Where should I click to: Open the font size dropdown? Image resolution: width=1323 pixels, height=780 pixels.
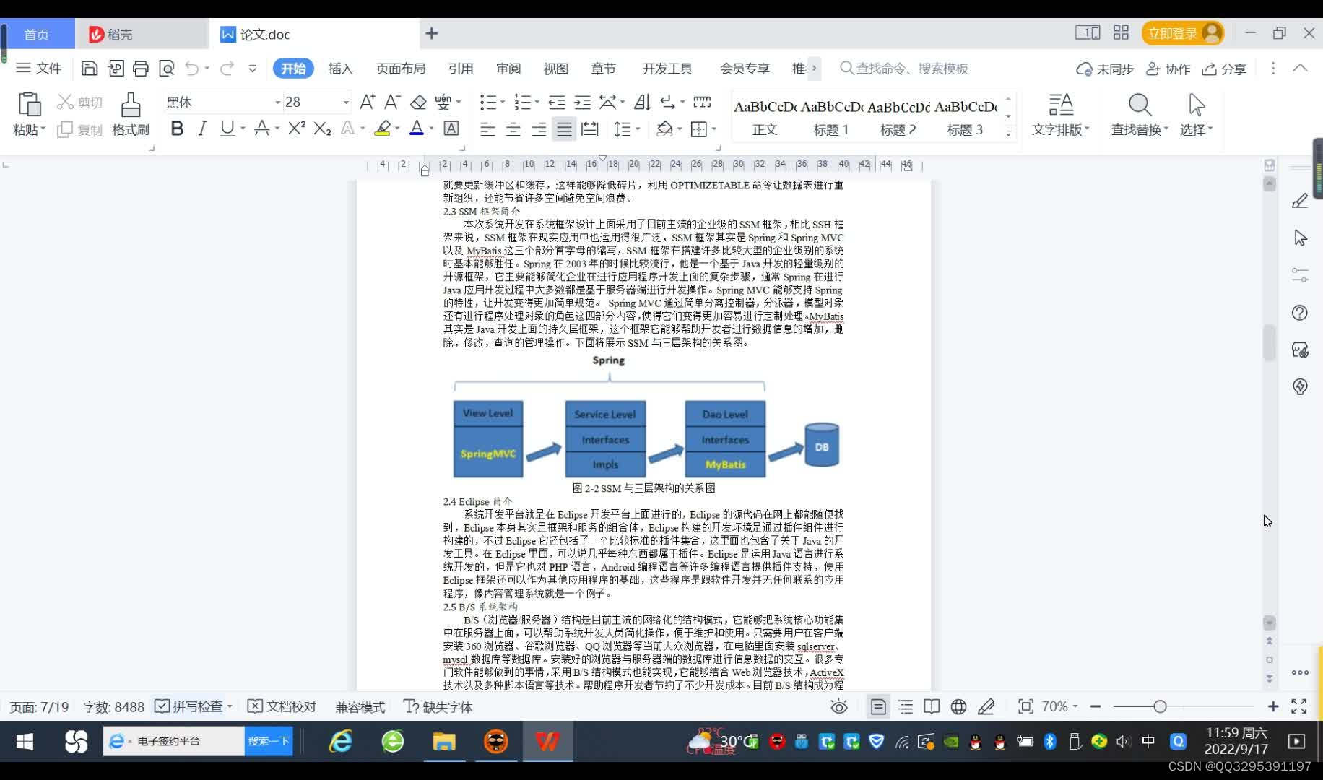pos(346,103)
